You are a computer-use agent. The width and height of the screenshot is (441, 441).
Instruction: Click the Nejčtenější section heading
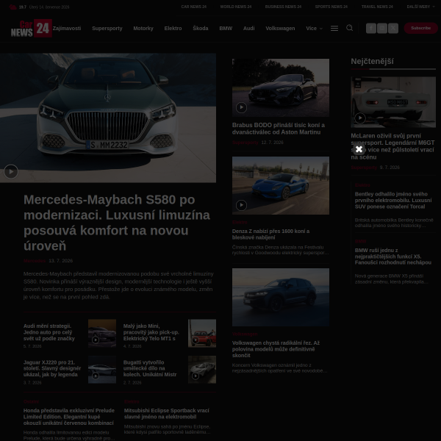click(372, 61)
